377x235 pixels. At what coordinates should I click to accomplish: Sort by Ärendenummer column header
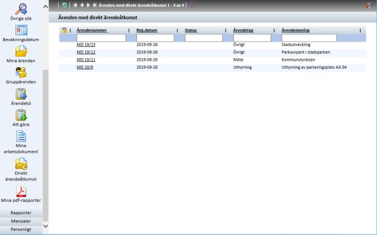[x=92, y=30]
